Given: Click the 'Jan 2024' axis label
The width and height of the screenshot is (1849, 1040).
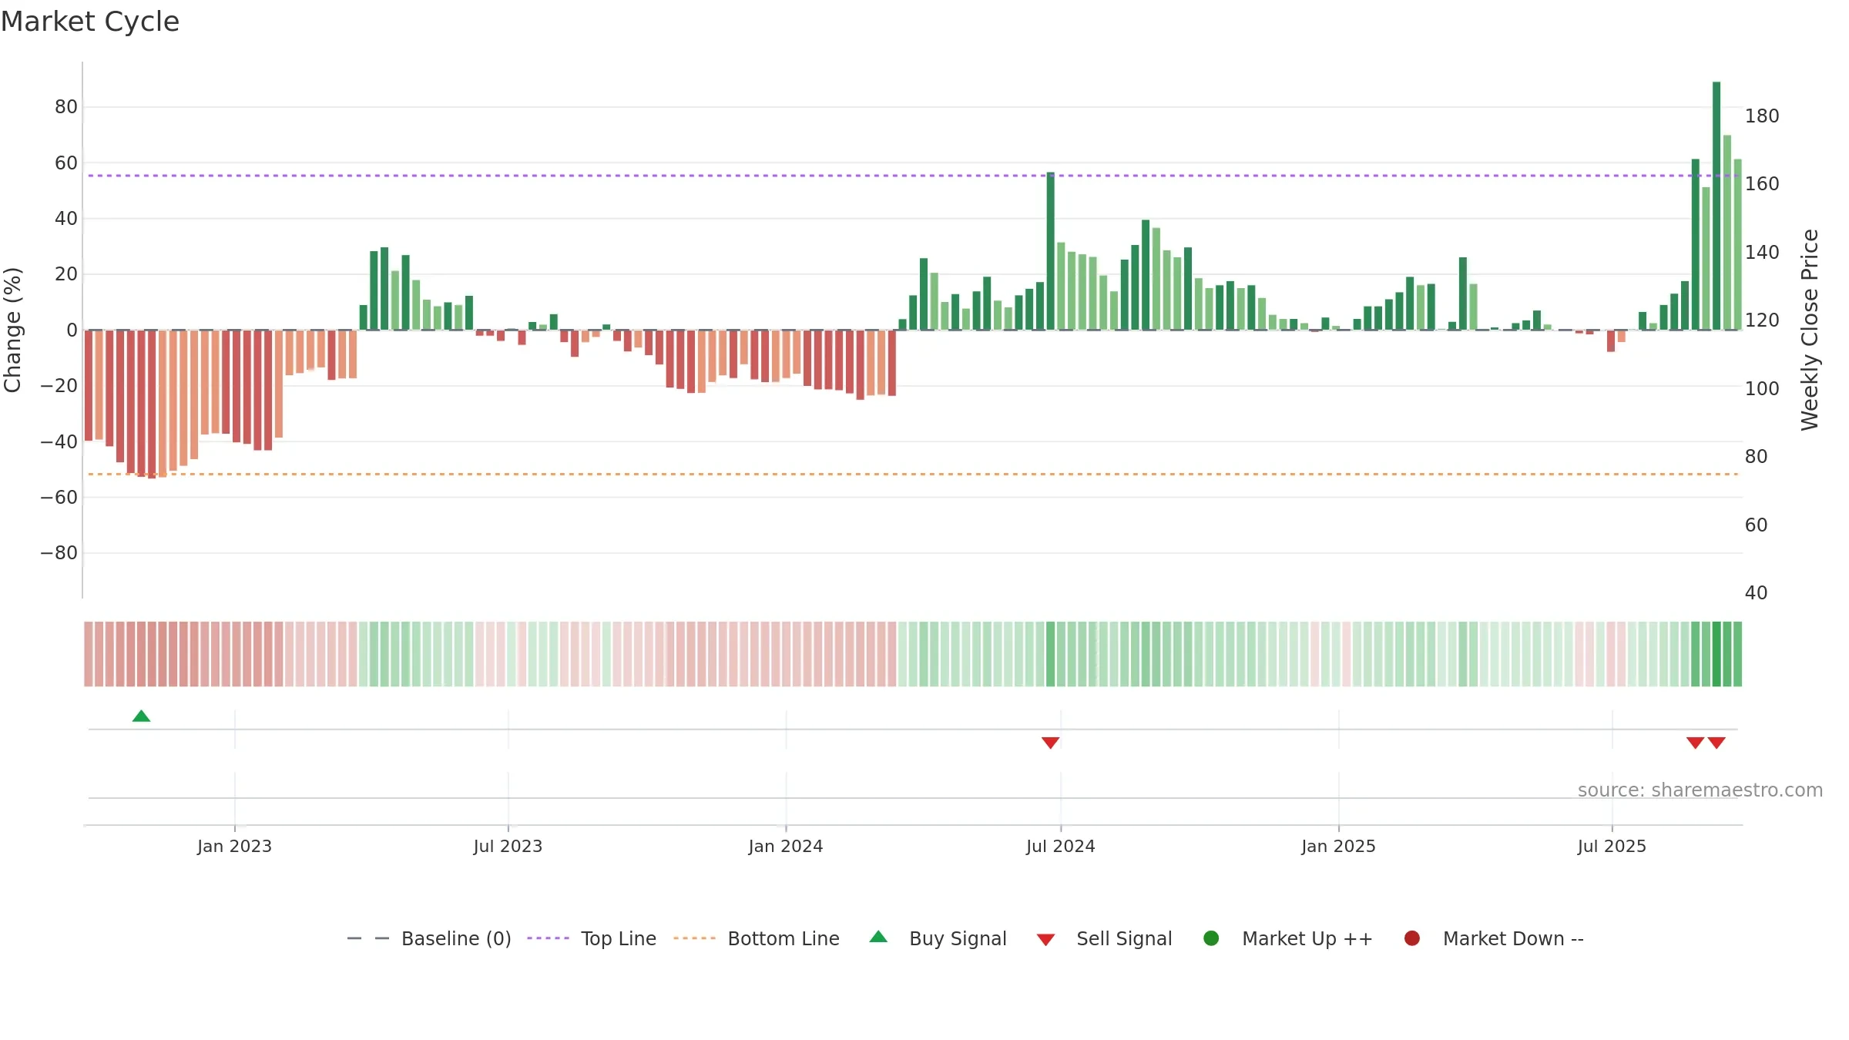Looking at the screenshot, I should [x=786, y=846].
